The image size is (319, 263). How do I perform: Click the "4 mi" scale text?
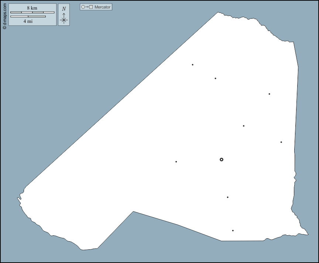[28, 21]
